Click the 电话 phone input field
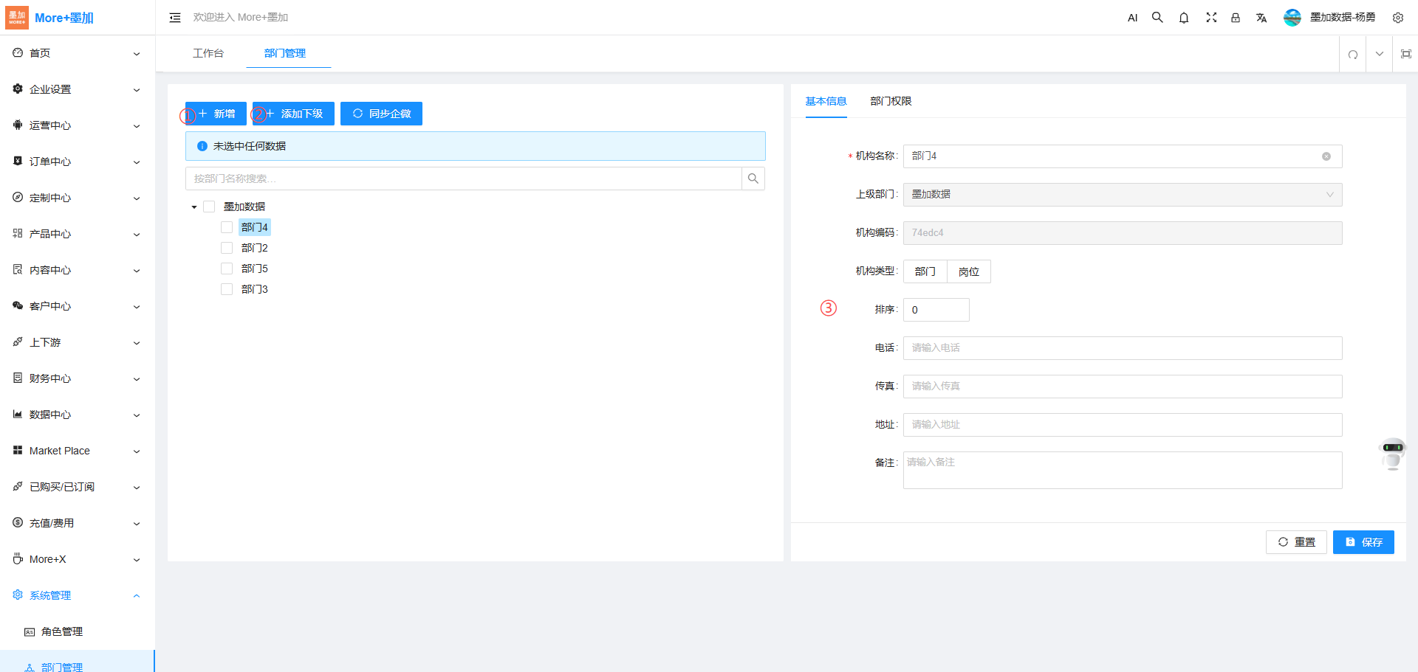The image size is (1418, 672). pos(1122,348)
